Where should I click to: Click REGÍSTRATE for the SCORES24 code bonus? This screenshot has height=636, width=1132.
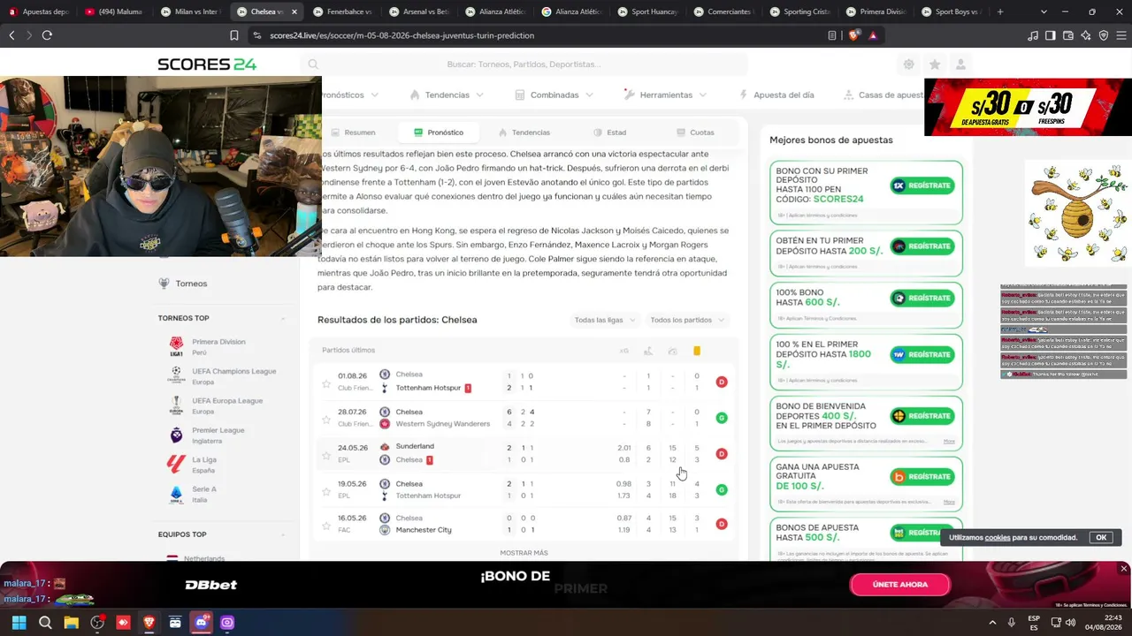click(922, 185)
